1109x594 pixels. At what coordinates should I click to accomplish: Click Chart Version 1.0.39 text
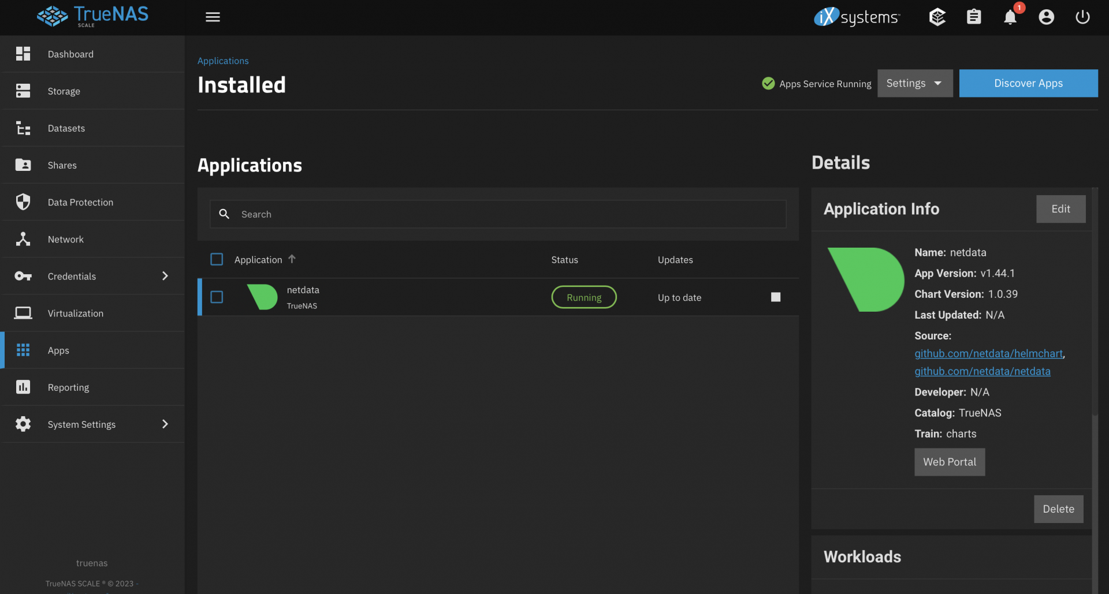[966, 294]
